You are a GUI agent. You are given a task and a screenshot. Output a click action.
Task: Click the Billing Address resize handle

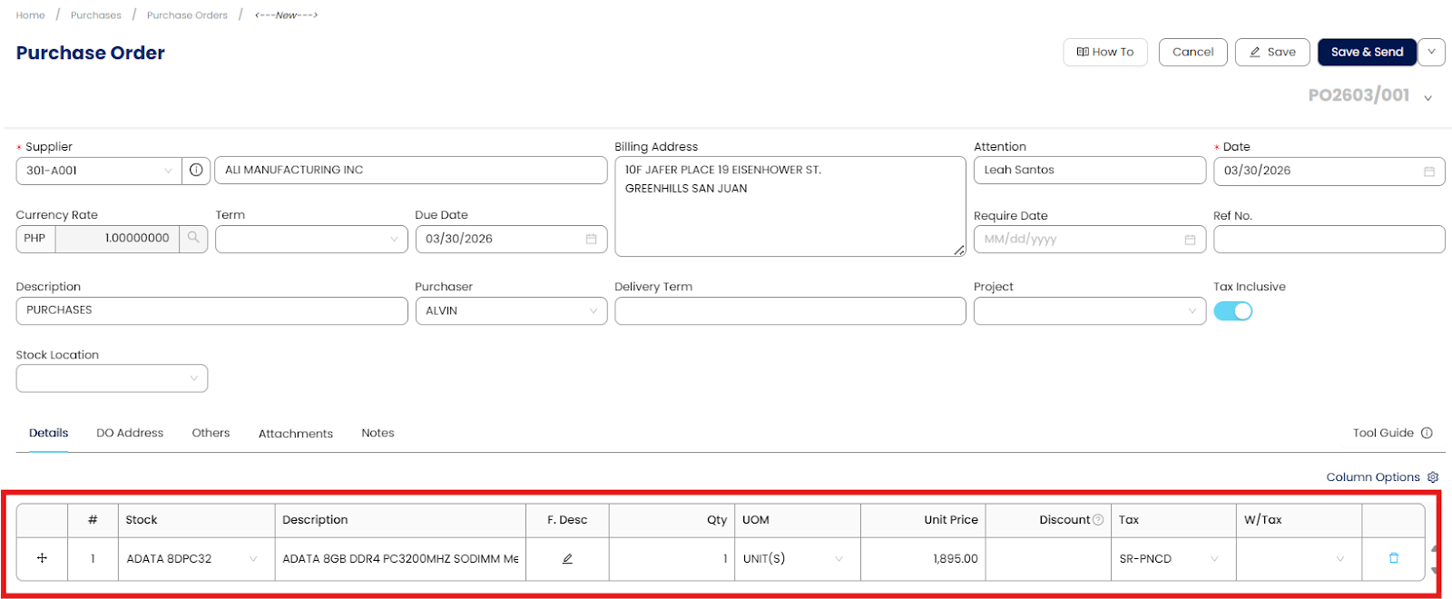[959, 250]
